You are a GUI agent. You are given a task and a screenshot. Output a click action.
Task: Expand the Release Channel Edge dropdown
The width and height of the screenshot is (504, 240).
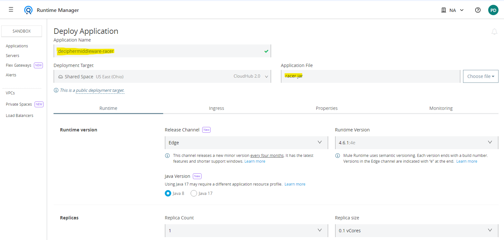(246, 142)
